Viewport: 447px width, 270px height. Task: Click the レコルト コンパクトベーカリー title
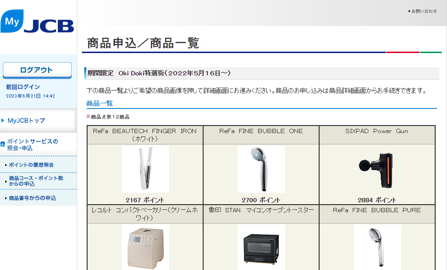tap(145, 214)
